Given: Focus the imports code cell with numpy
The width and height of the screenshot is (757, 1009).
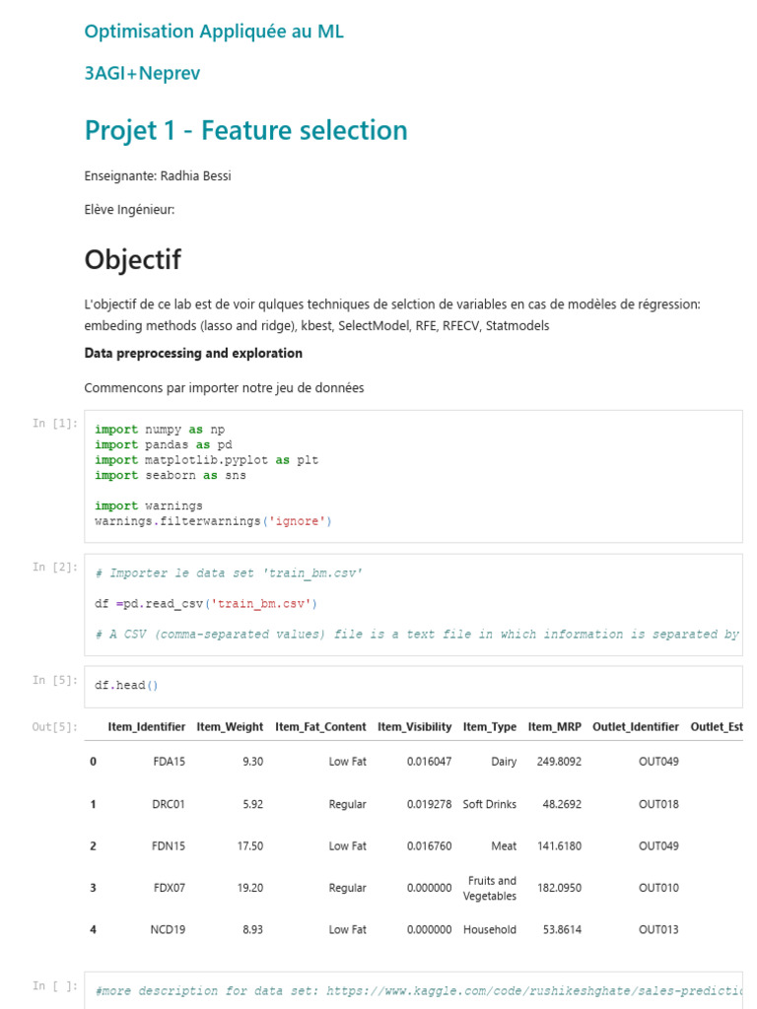Looking at the screenshot, I should click(x=413, y=476).
